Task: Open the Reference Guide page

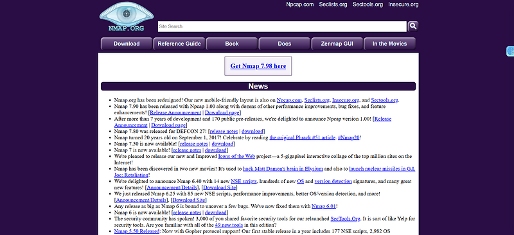Action: point(179,44)
